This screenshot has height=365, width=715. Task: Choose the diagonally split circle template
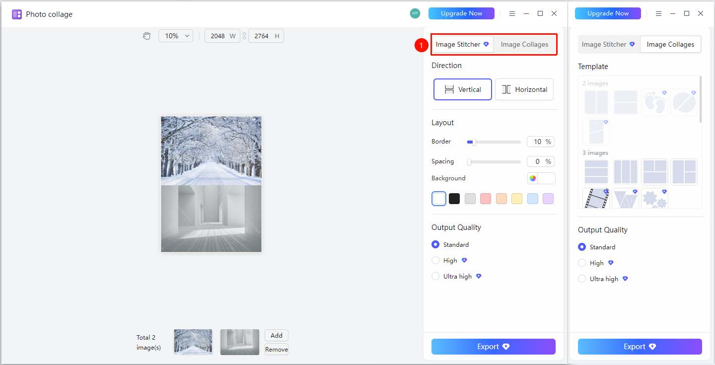(684, 102)
